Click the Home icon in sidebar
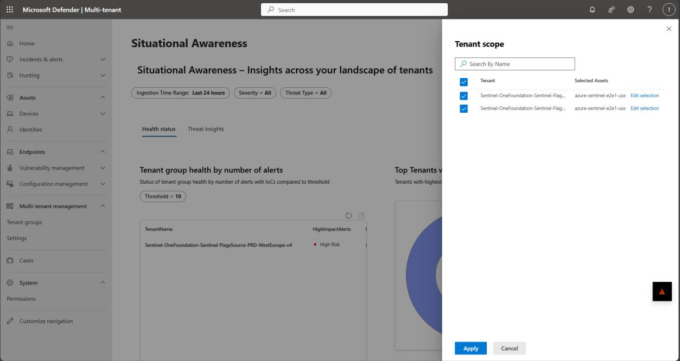Image resolution: width=680 pixels, height=361 pixels. point(10,43)
